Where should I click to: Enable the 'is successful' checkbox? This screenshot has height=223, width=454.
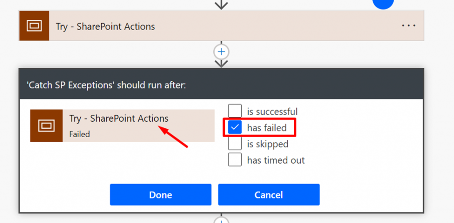pos(235,111)
